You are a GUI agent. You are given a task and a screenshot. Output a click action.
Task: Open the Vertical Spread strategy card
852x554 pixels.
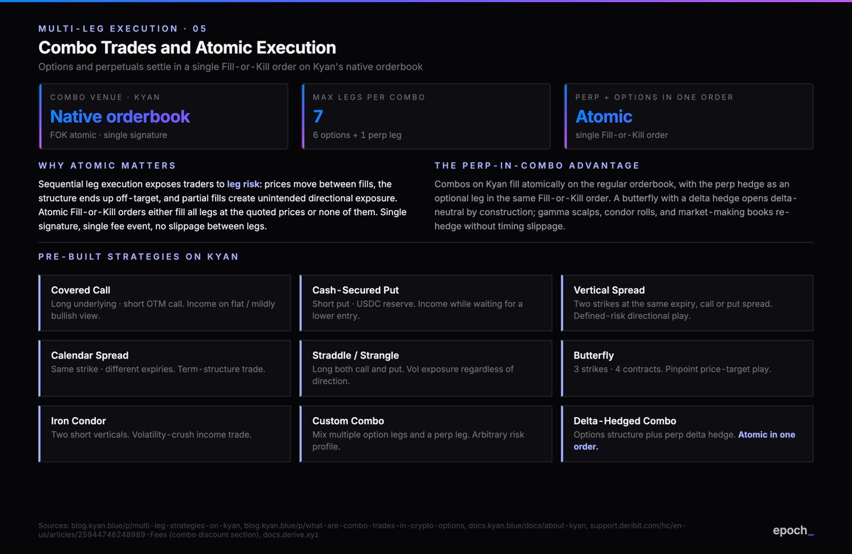[687, 303]
